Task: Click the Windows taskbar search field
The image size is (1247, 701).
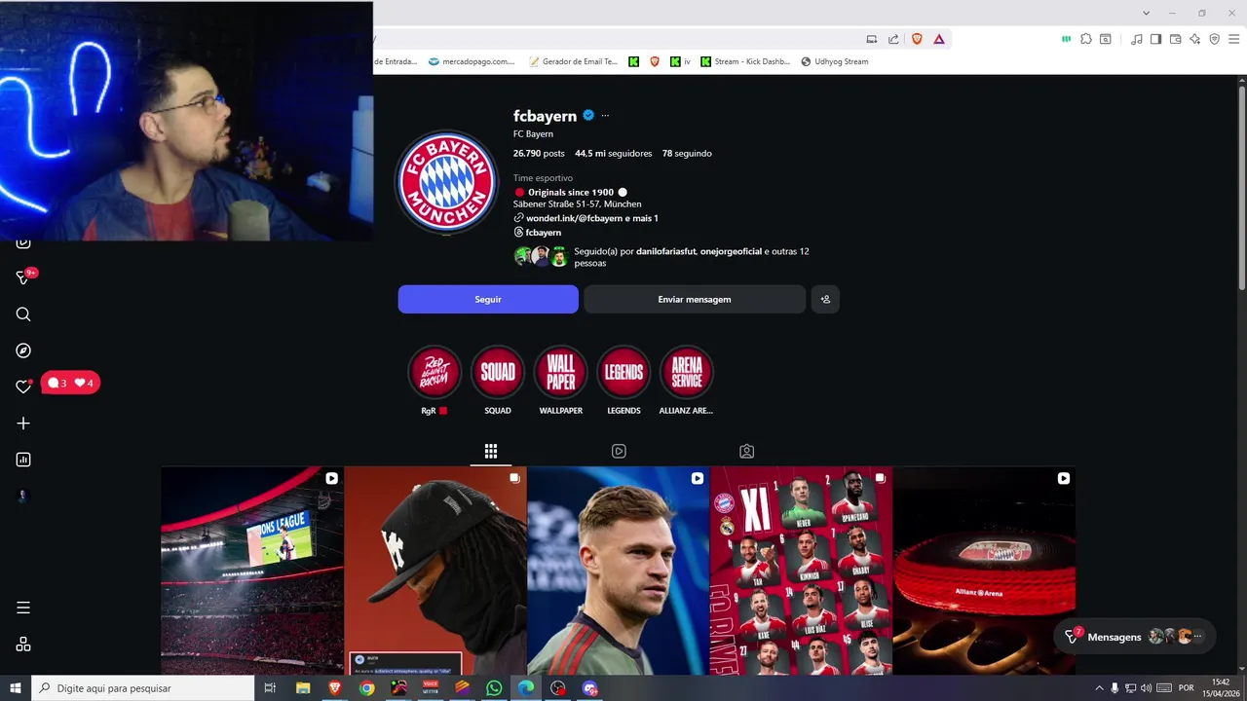Action: click(x=143, y=688)
